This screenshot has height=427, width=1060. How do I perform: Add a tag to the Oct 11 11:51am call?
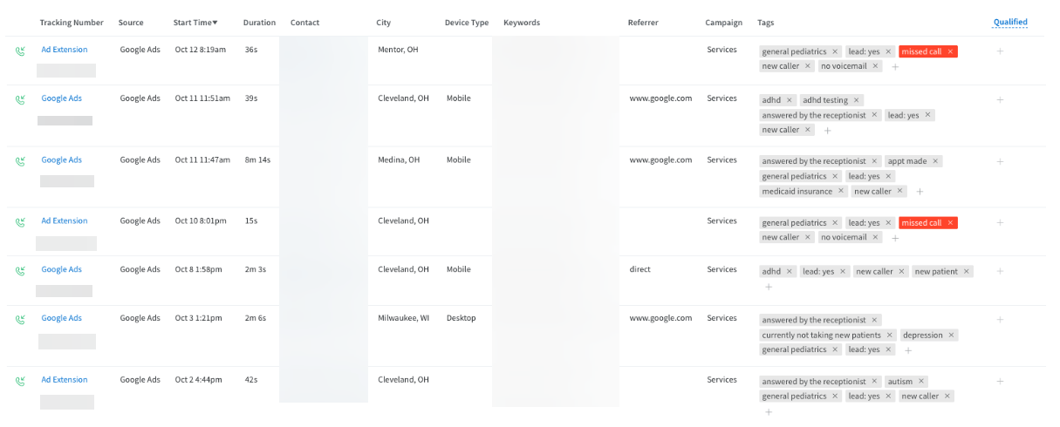[828, 131]
